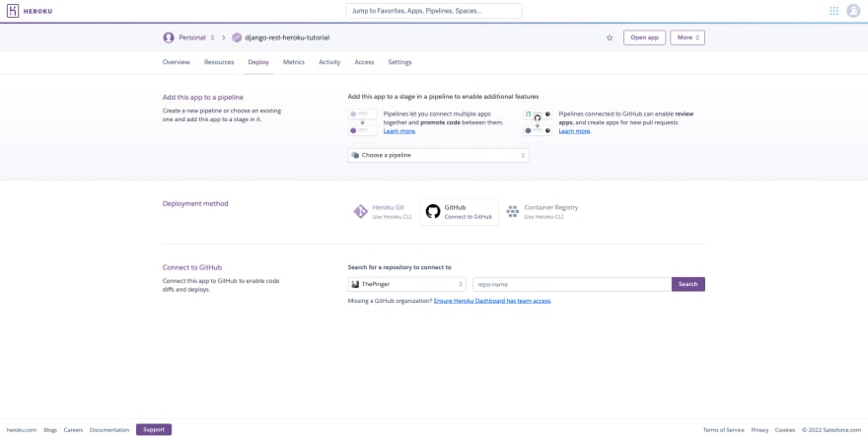Focus the repo-name input field
The height and width of the screenshot is (440, 868).
point(572,284)
